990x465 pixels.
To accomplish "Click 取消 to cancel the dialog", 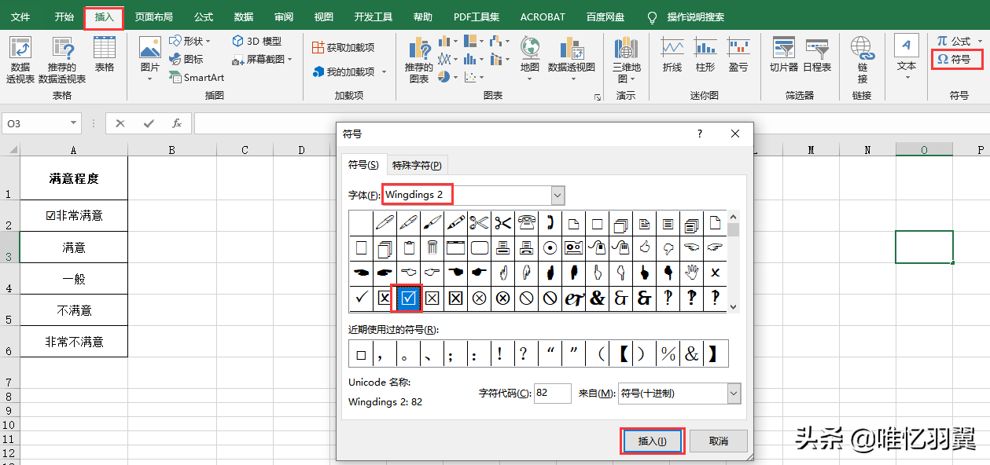I will tap(719, 441).
